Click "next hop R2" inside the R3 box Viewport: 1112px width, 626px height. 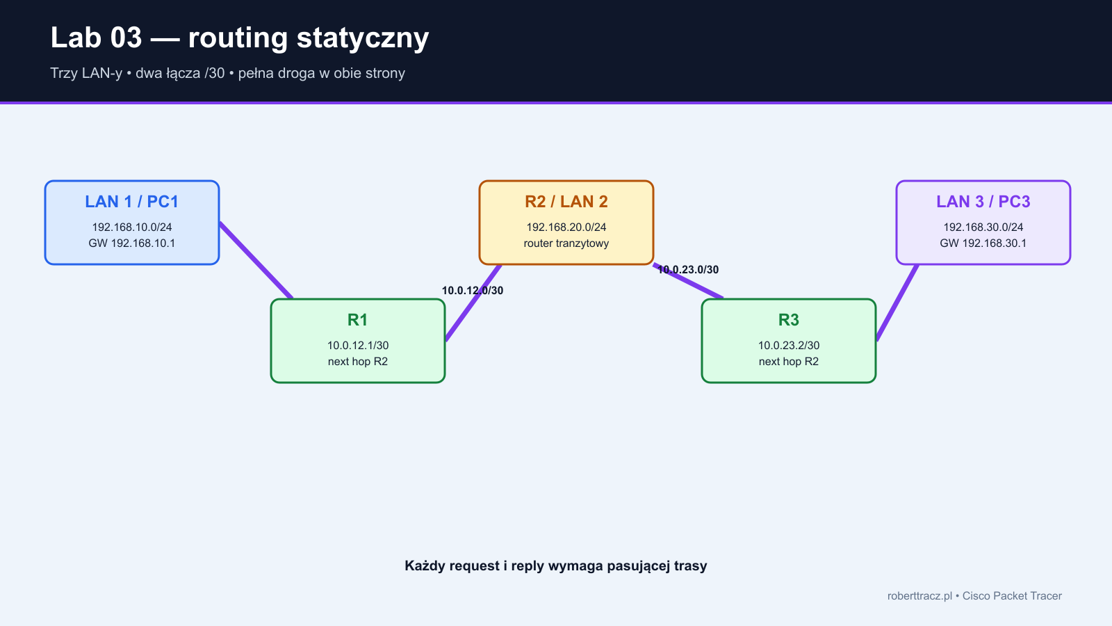789,362
